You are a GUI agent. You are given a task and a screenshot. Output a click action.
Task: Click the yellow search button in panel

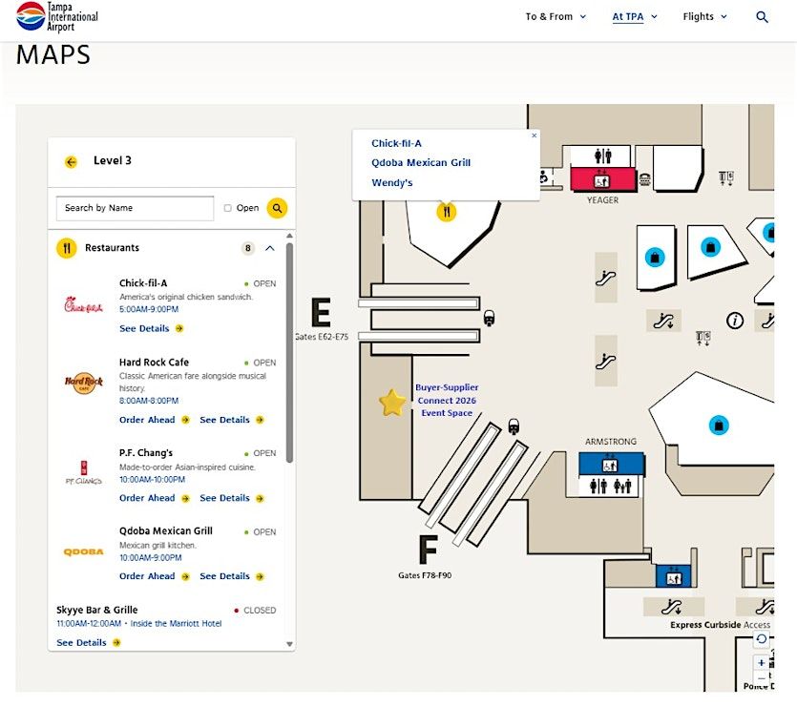tap(277, 208)
